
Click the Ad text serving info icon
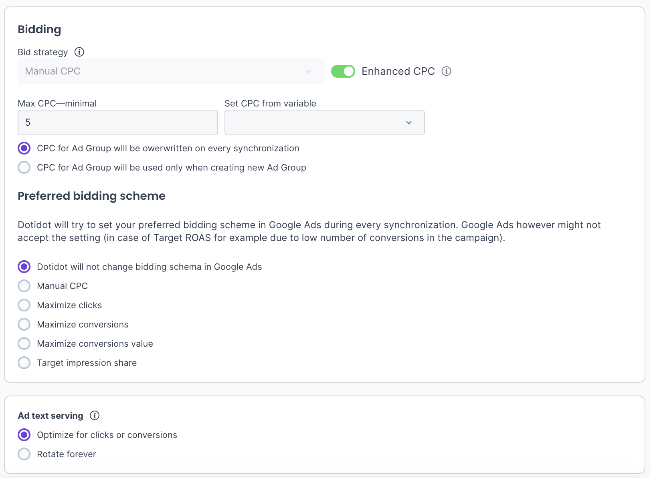click(x=95, y=416)
